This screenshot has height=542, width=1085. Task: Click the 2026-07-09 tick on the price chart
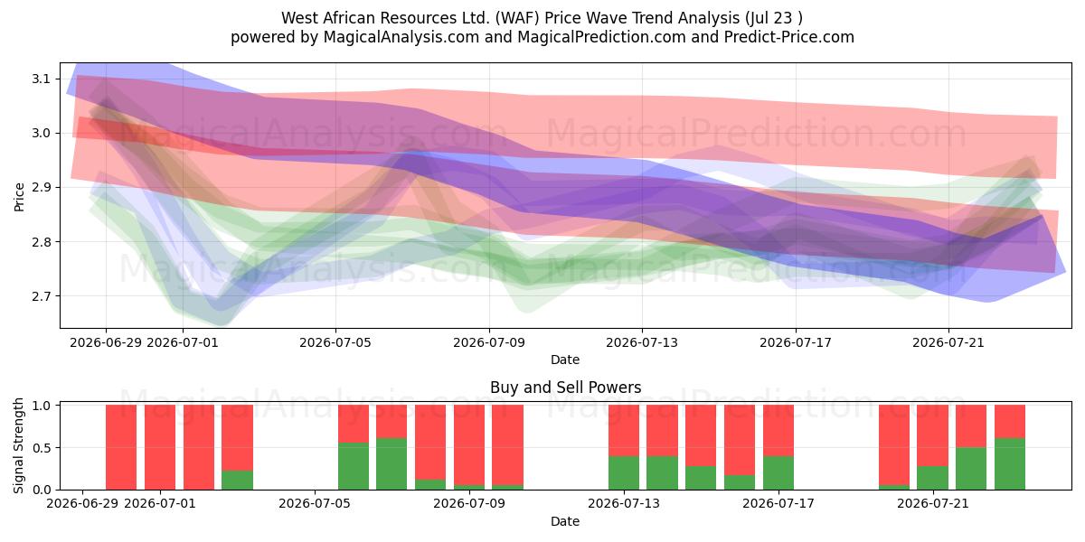tap(489, 342)
